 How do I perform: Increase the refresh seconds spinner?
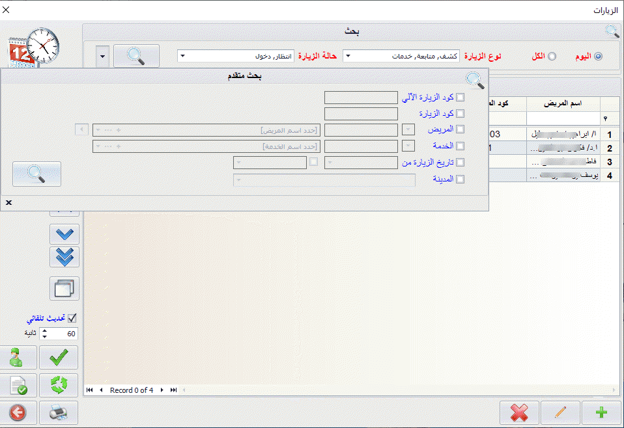tap(44, 330)
